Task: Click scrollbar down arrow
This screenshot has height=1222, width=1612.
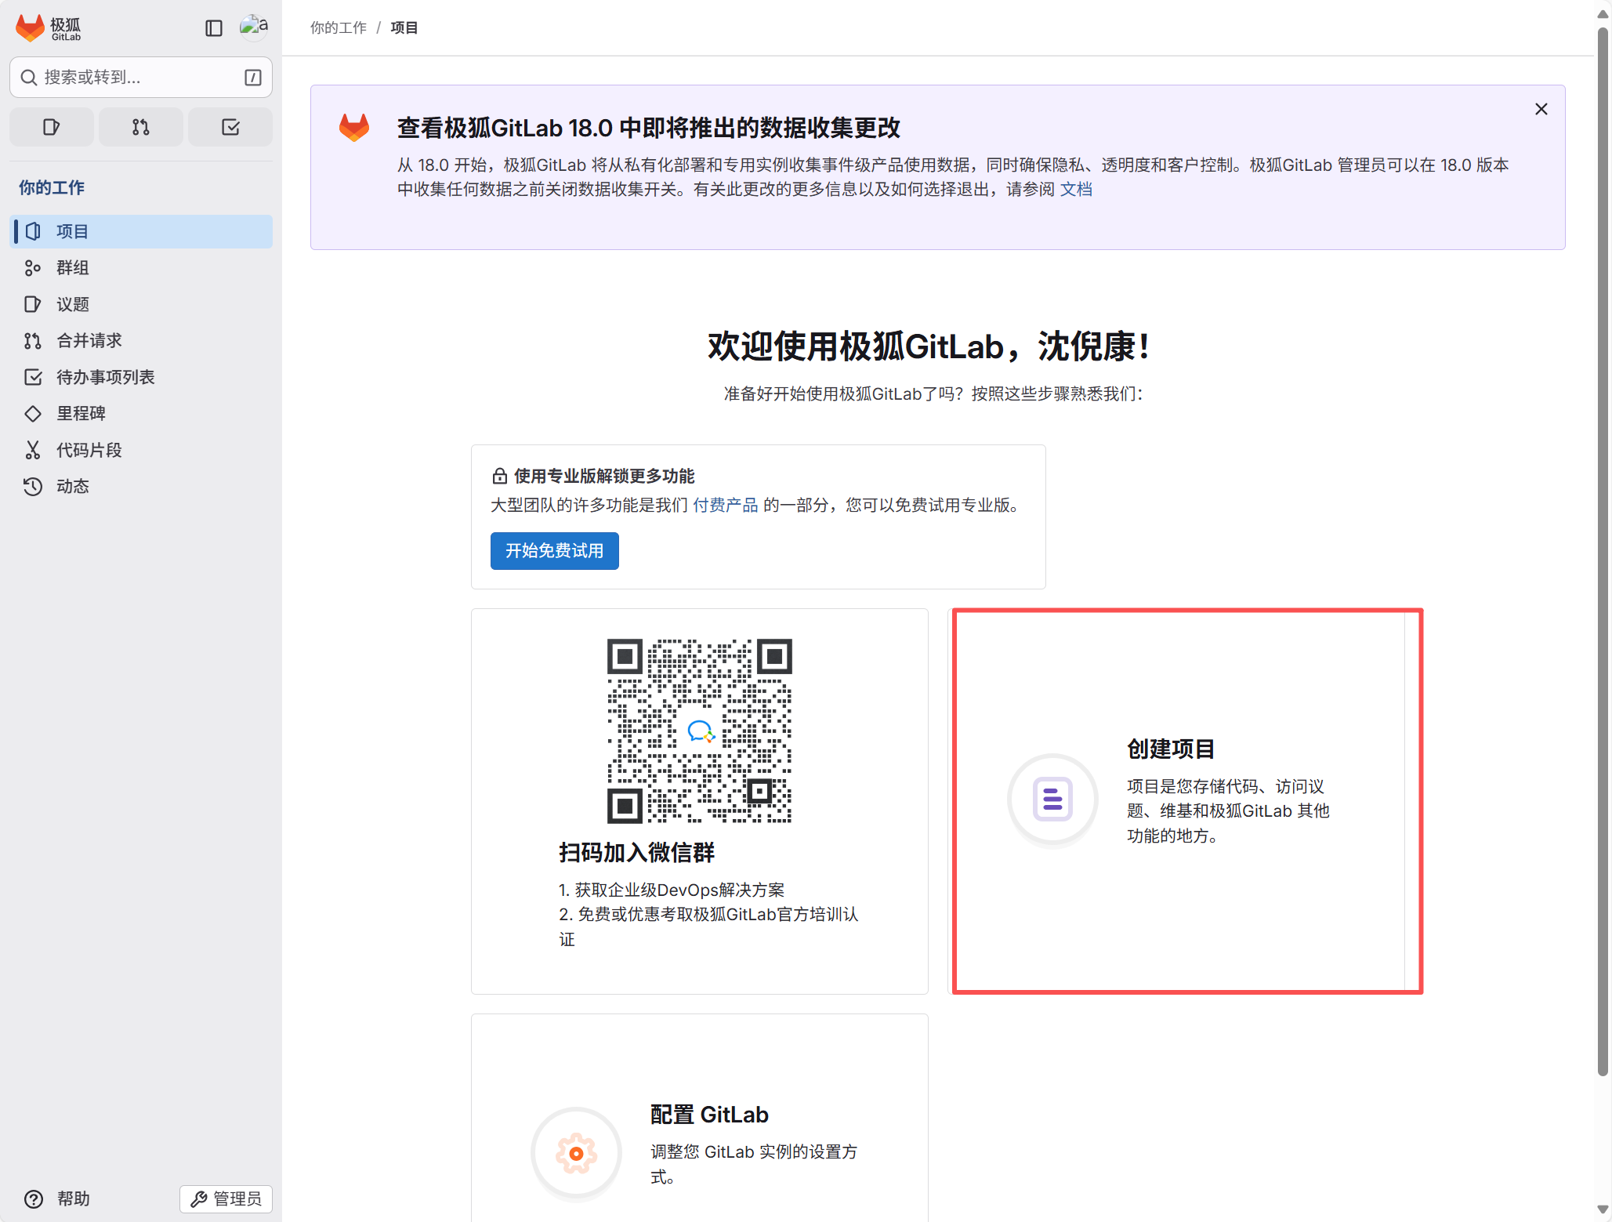Action: pyautogui.click(x=1603, y=1210)
